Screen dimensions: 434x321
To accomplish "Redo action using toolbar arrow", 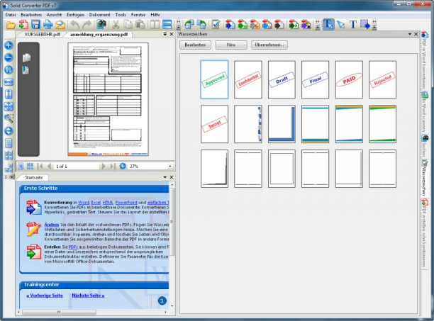I will pos(87,25).
